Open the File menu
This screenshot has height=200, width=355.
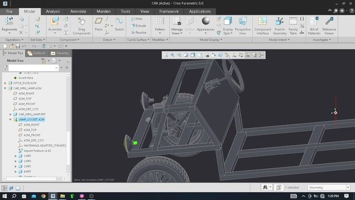click(x=9, y=11)
